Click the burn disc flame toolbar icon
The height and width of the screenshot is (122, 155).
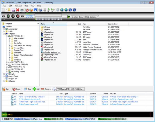click(31, 10)
